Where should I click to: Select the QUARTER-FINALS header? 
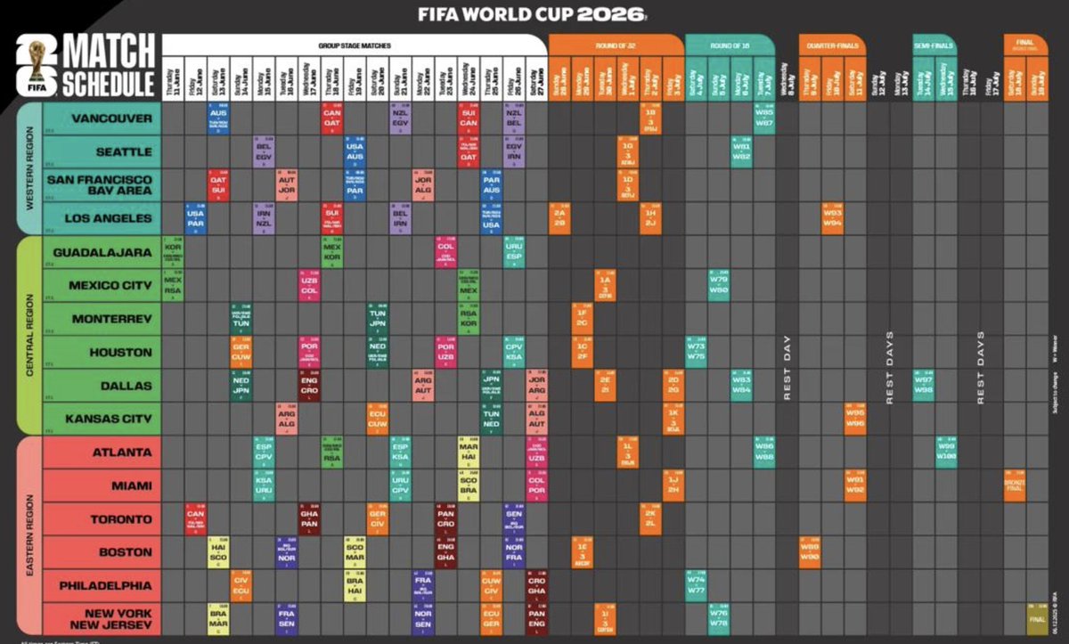833,45
